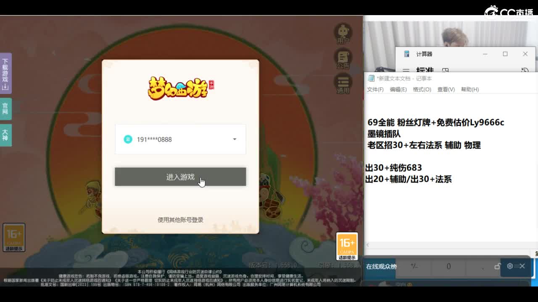Click the Notepad icon in its title bar
This screenshot has width=538, height=302.
click(371, 78)
